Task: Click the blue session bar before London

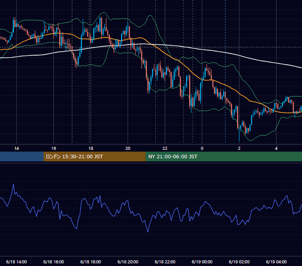Action: (x=22, y=156)
